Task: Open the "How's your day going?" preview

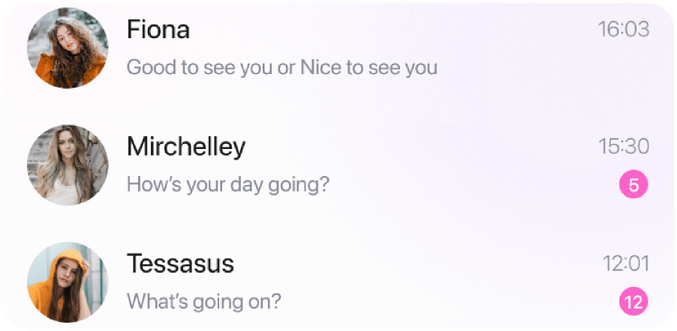Action: (x=227, y=183)
